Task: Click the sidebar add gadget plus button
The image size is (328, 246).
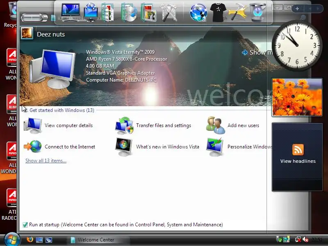Action: tap(297, 9)
